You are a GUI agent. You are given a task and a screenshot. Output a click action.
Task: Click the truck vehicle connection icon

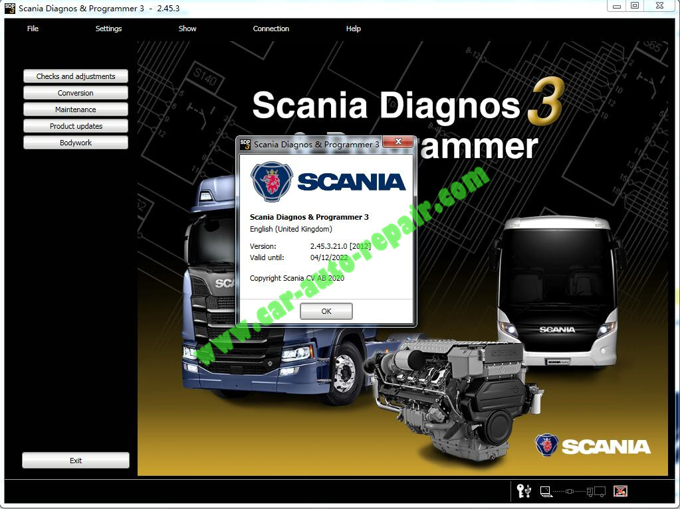[x=597, y=492]
